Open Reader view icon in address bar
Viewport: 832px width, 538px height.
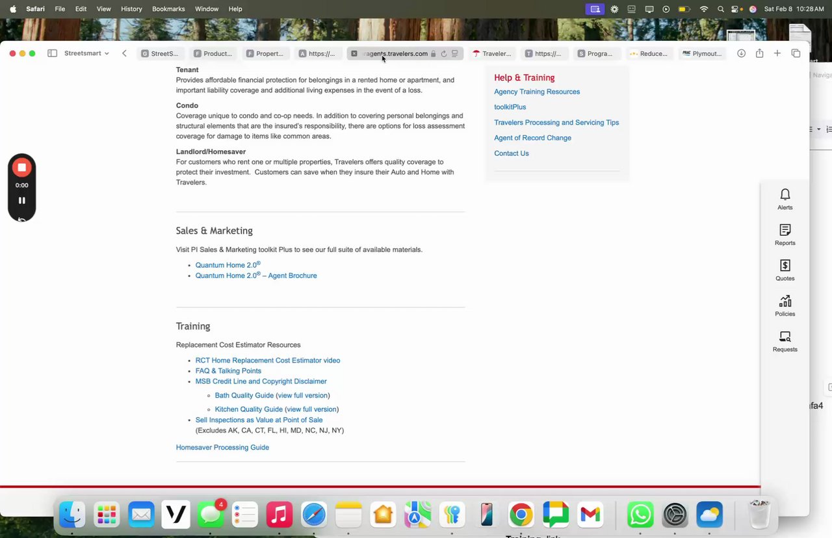(x=455, y=54)
